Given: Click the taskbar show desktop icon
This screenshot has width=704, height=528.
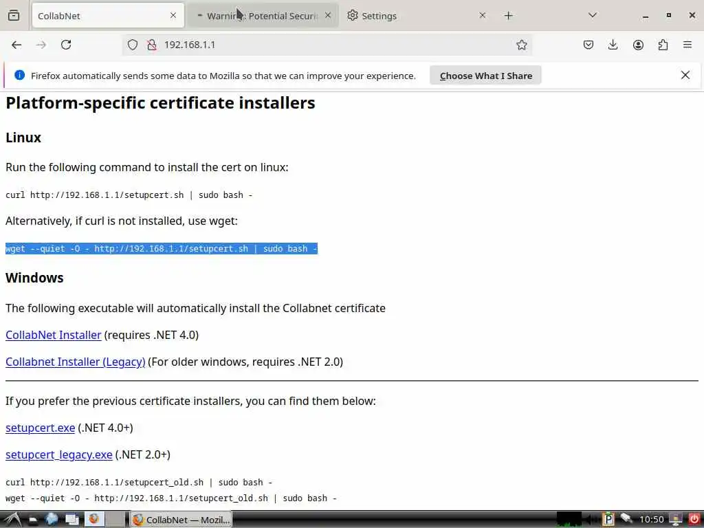Looking at the screenshot, I should pyautogui.click(x=71, y=520).
